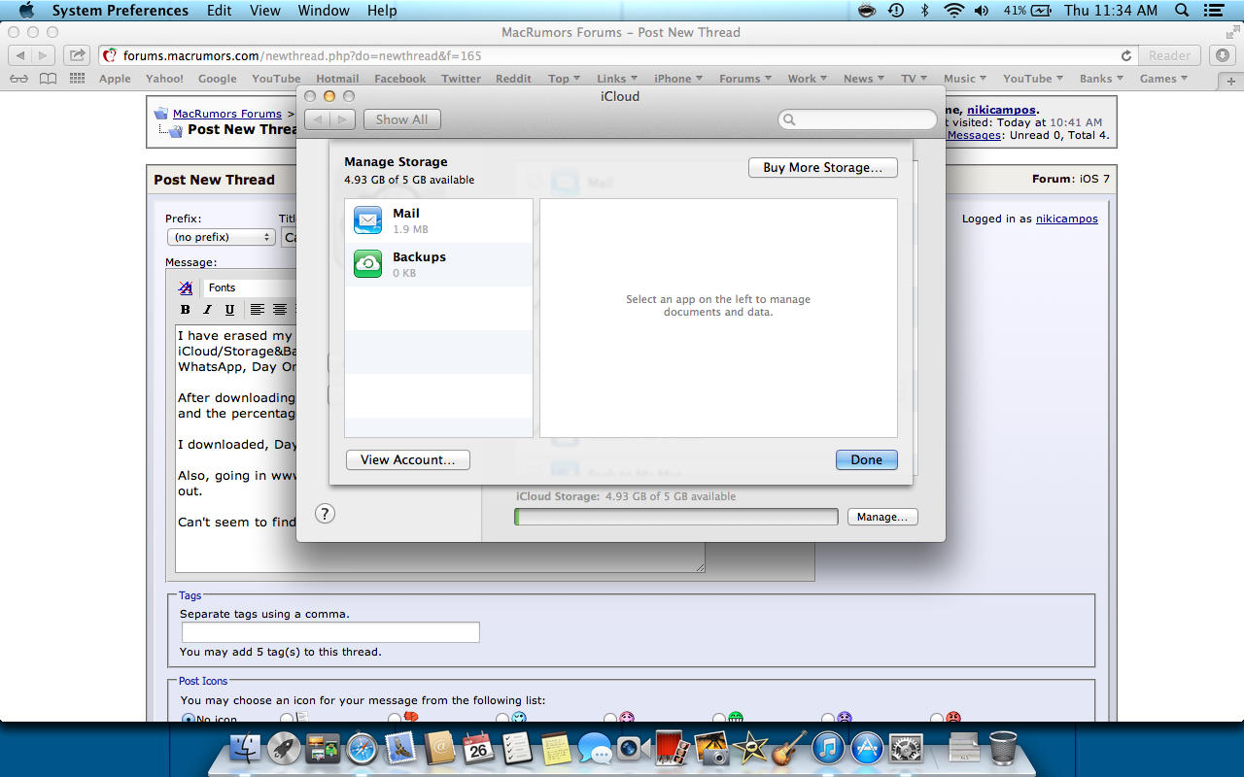Viewport: 1244px width, 777px height.
Task: Select the No icon radio button
Action: coord(188,720)
